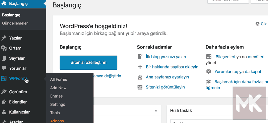This screenshot has height=123, width=268.
Task: Choose Settings in the WPForms flyout
Action: coord(58,104)
